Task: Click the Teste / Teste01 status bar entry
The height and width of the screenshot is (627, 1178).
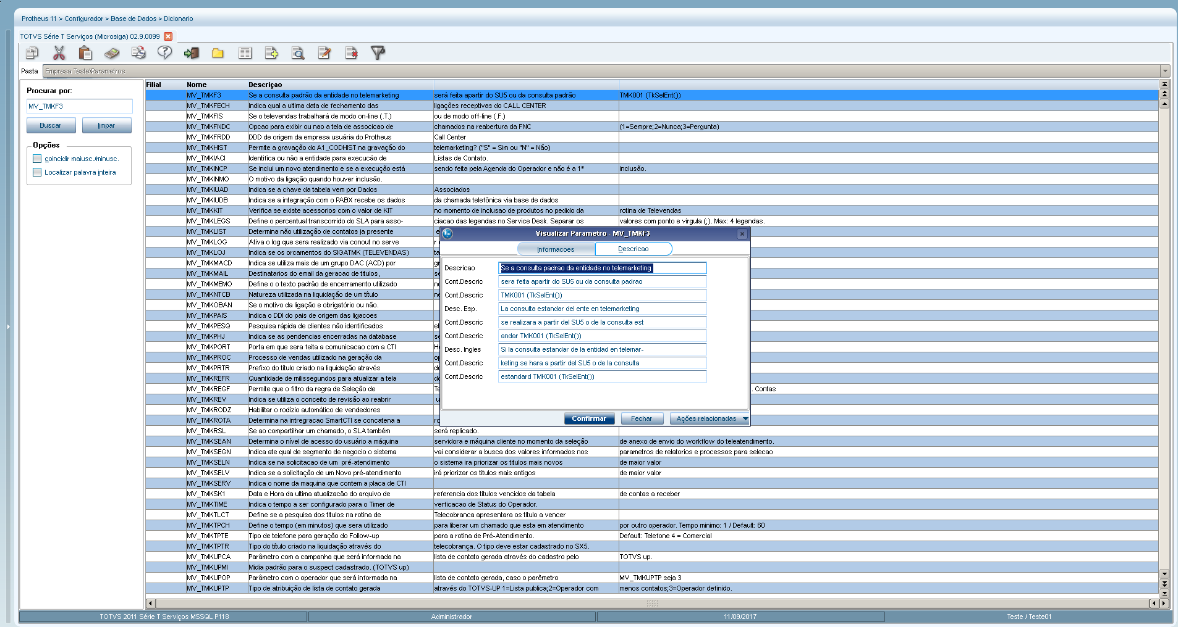Action: tap(1029, 617)
